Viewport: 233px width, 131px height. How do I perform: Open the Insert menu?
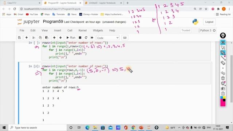coord(58,31)
